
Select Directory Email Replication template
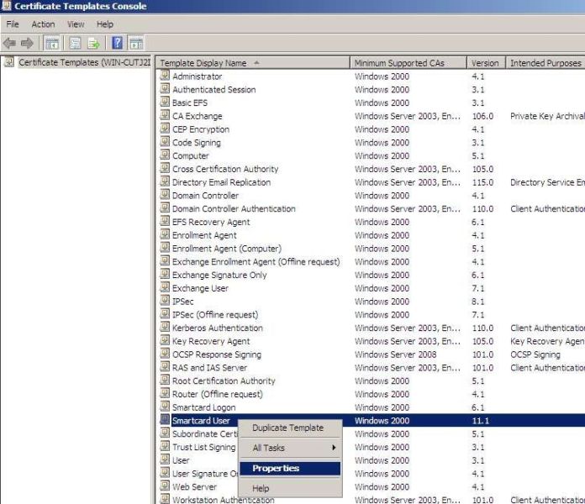click(221, 182)
